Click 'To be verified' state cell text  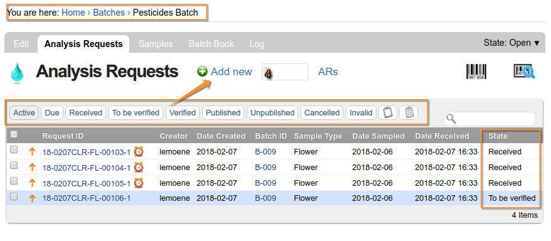pos(512,198)
